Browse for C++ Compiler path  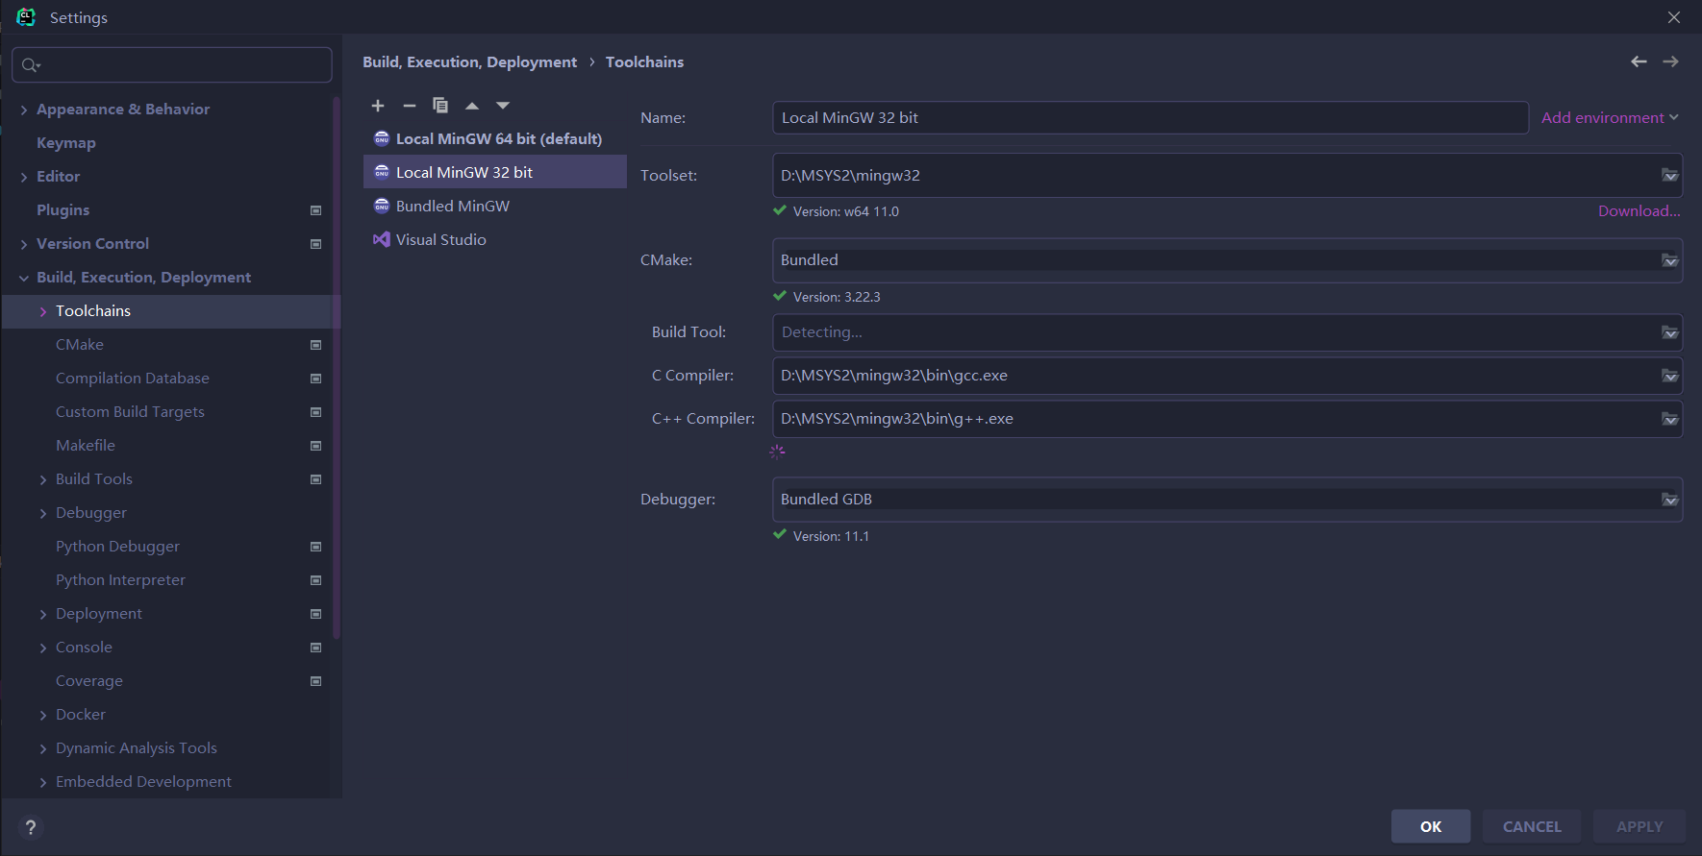click(1669, 419)
